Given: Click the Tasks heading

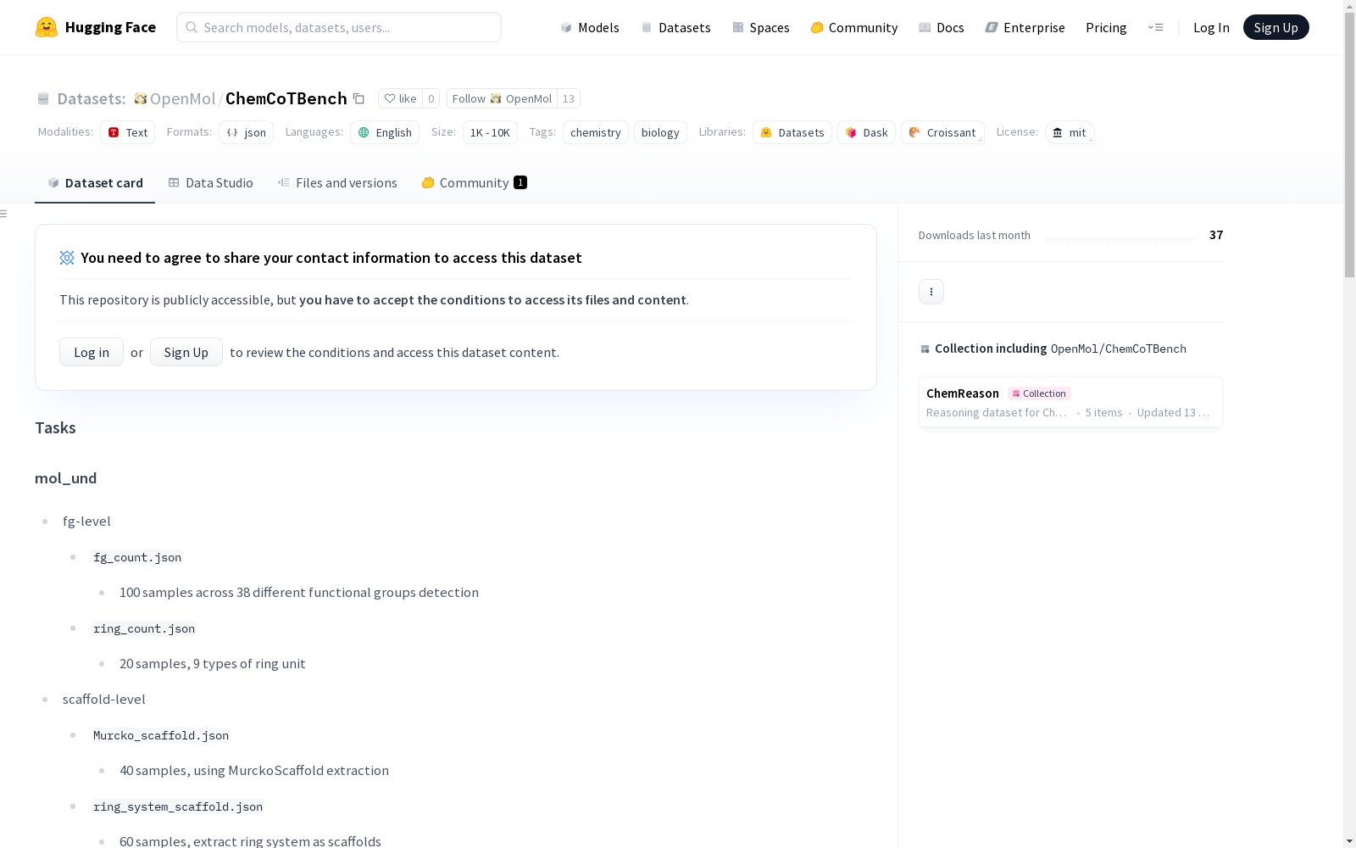Looking at the screenshot, I should tap(55, 428).
